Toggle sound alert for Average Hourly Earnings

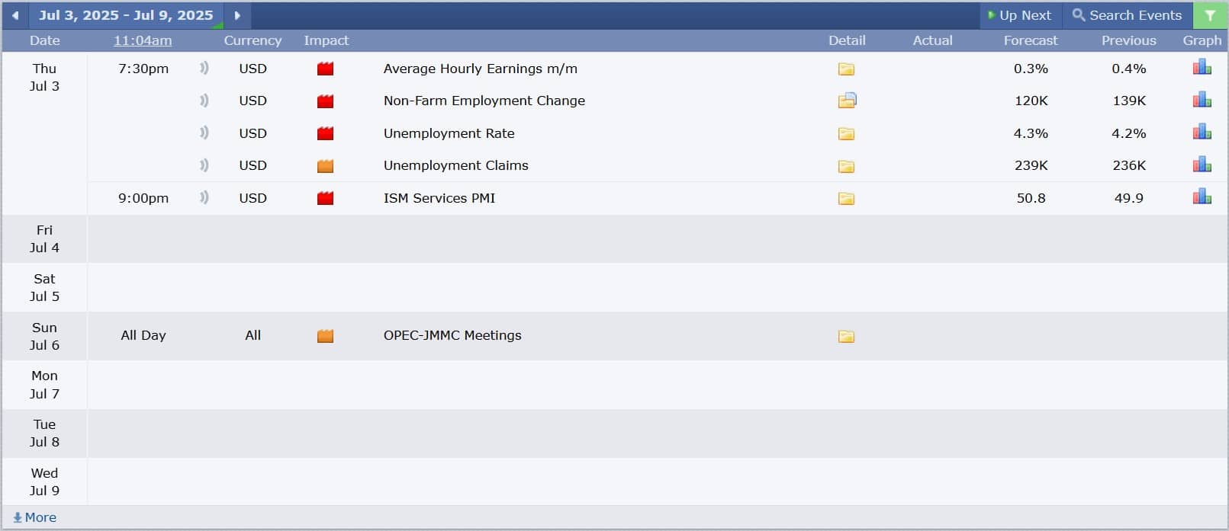(x=204, y=68)
